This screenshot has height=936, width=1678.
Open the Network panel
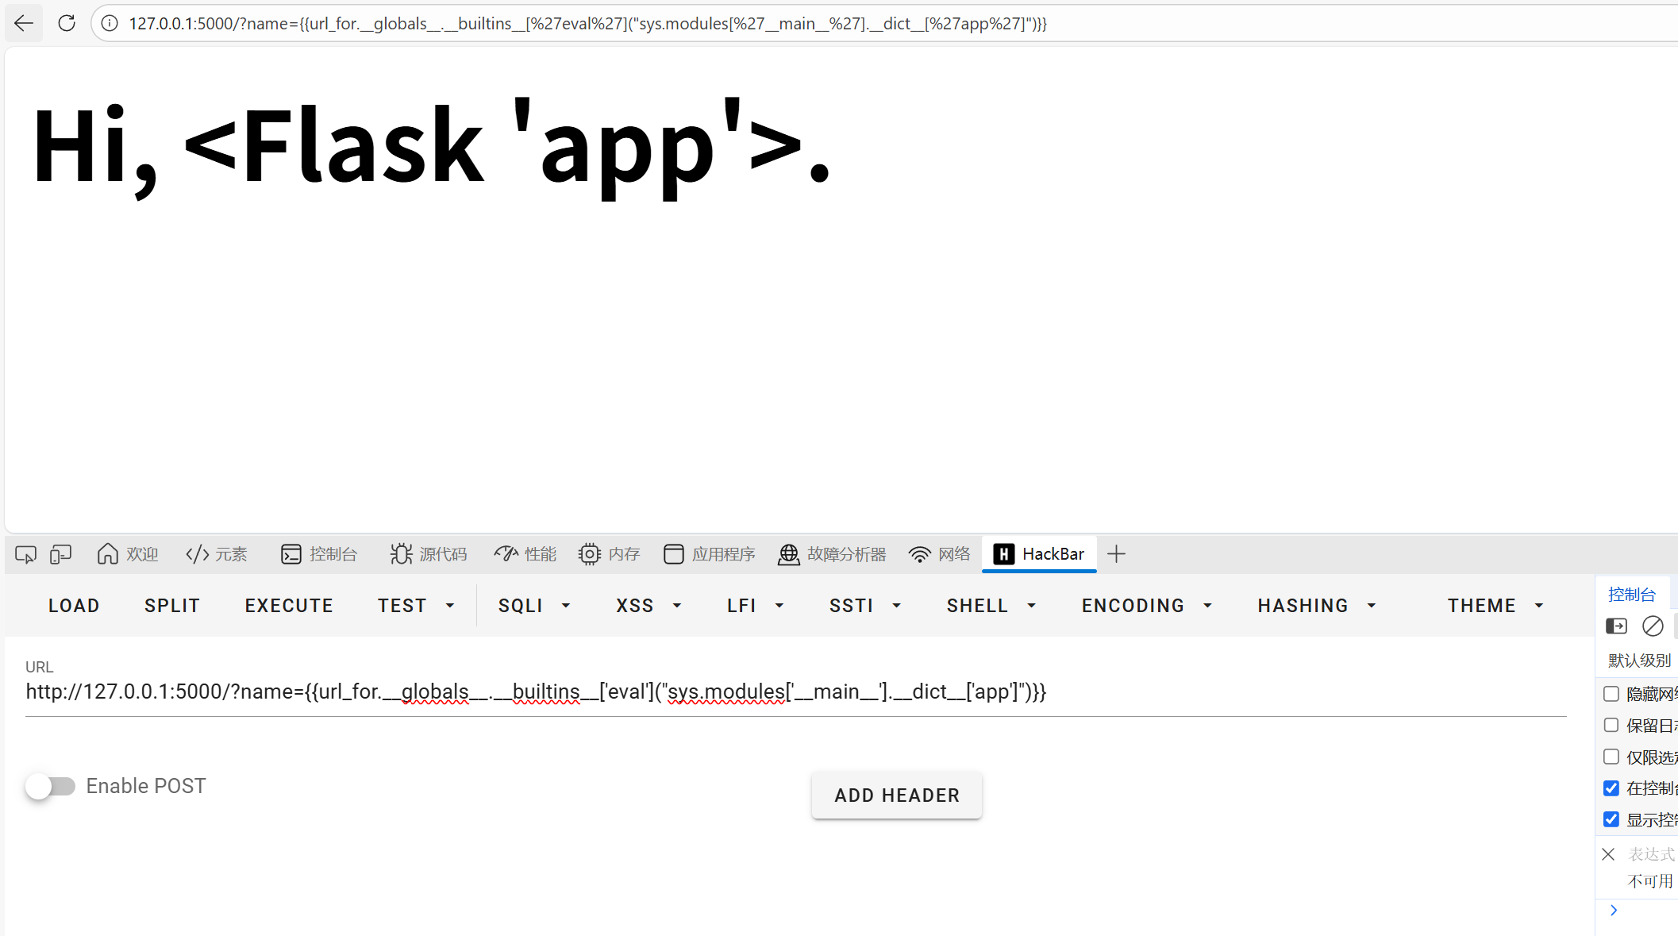click(x=939, y=553)
